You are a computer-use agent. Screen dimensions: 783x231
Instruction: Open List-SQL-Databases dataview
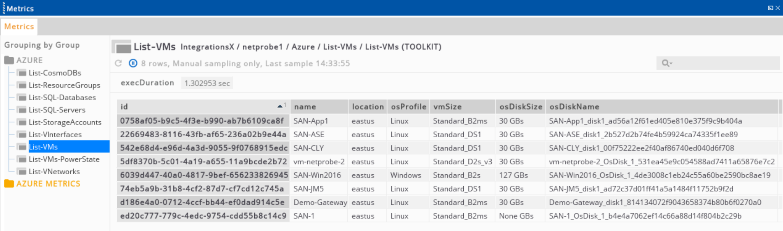click(62, 97)
